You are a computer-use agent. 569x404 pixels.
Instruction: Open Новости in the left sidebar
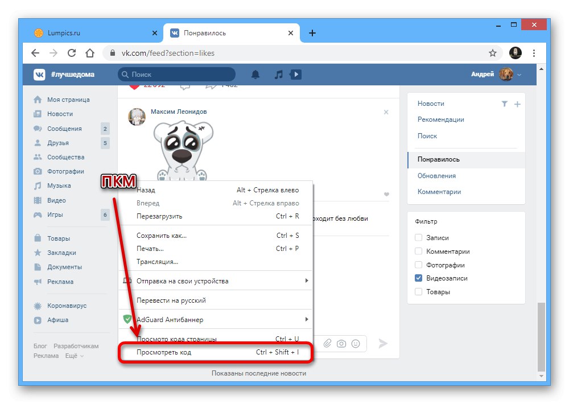pyautogui.click(x=60, y=114)
